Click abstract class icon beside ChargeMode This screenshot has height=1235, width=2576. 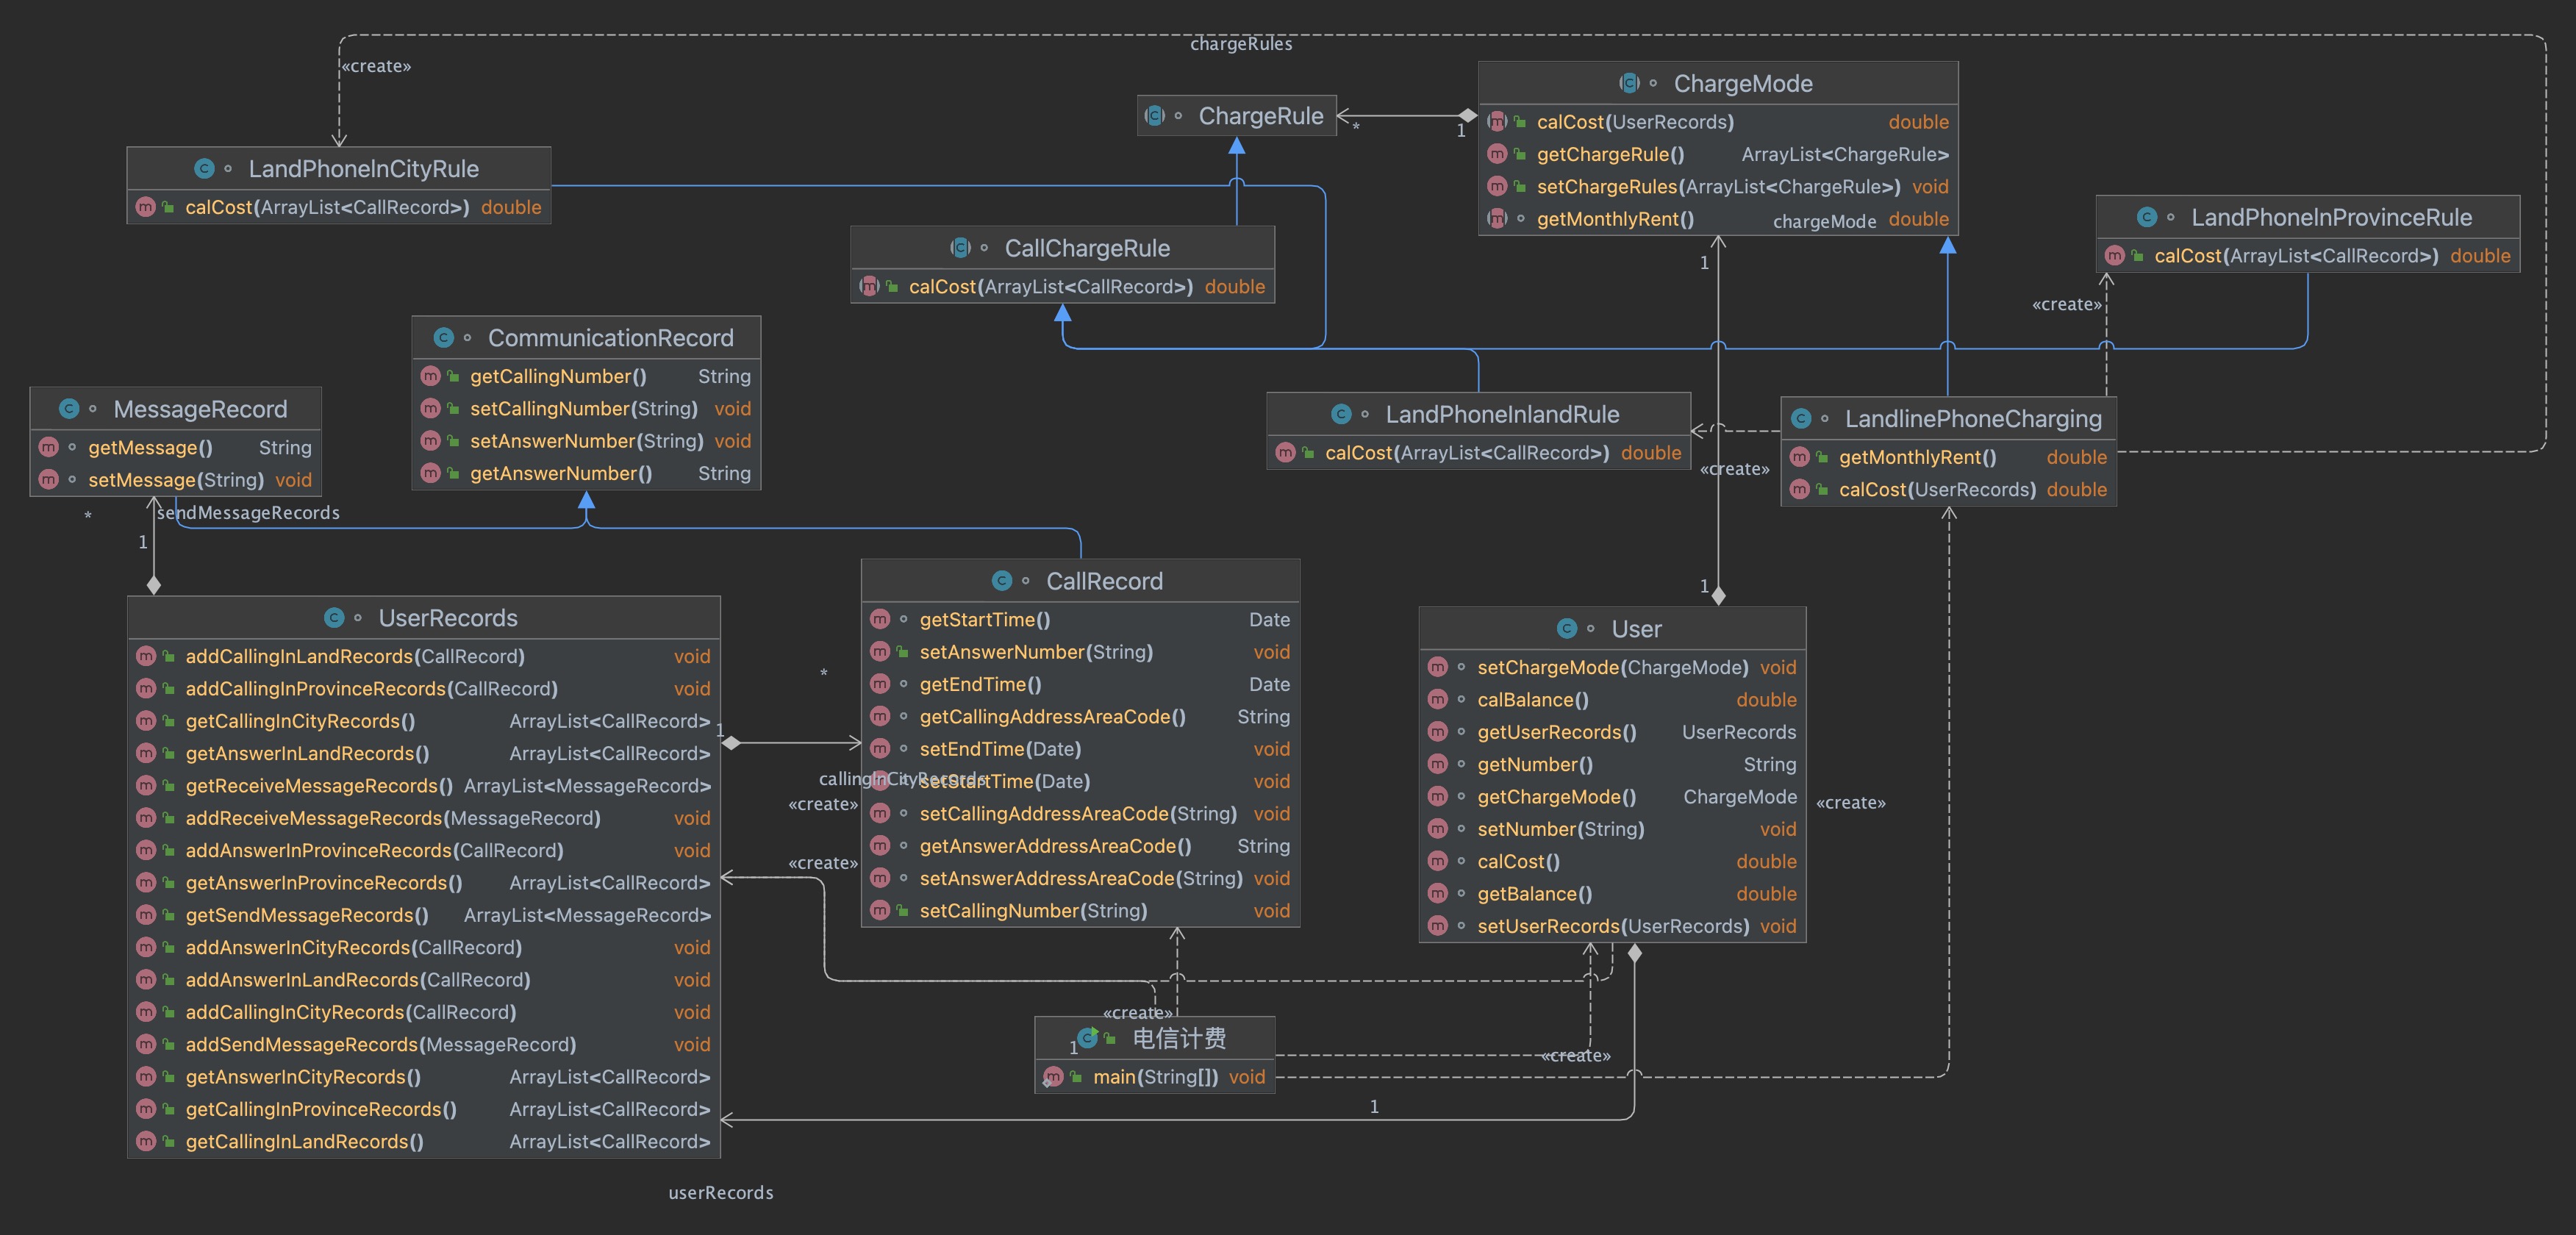[1629, 83]
